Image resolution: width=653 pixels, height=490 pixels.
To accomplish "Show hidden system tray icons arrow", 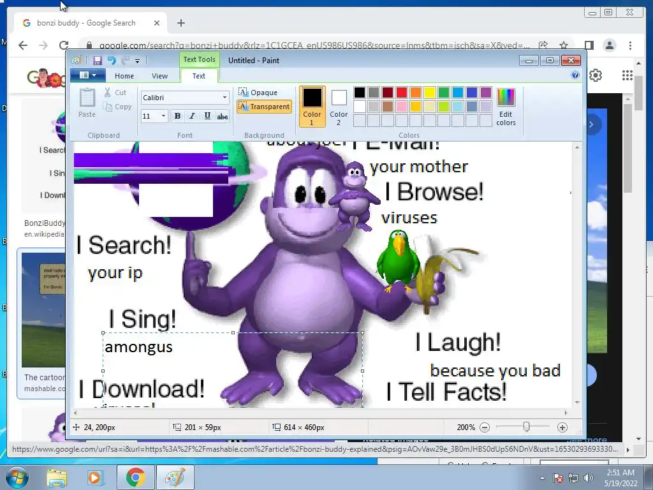I will [542, 478].
